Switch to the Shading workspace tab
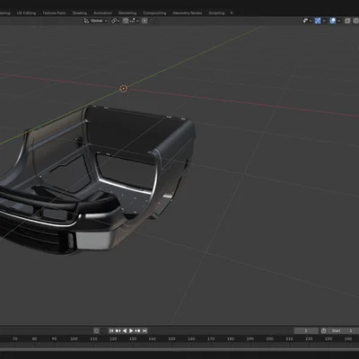Viewport: 359px width, 359px height. tap(80, 13)
